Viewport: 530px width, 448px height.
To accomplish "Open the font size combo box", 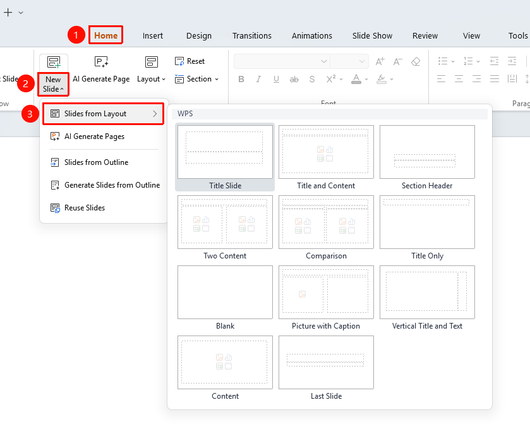I will coord(349,61).
